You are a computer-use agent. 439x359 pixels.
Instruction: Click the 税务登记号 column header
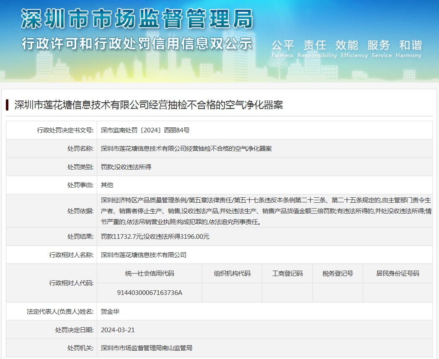(x=338, y=274)
